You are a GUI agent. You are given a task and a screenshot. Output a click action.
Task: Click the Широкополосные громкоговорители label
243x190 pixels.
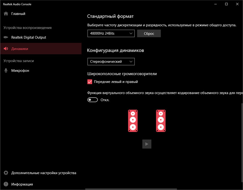point(122,74)
